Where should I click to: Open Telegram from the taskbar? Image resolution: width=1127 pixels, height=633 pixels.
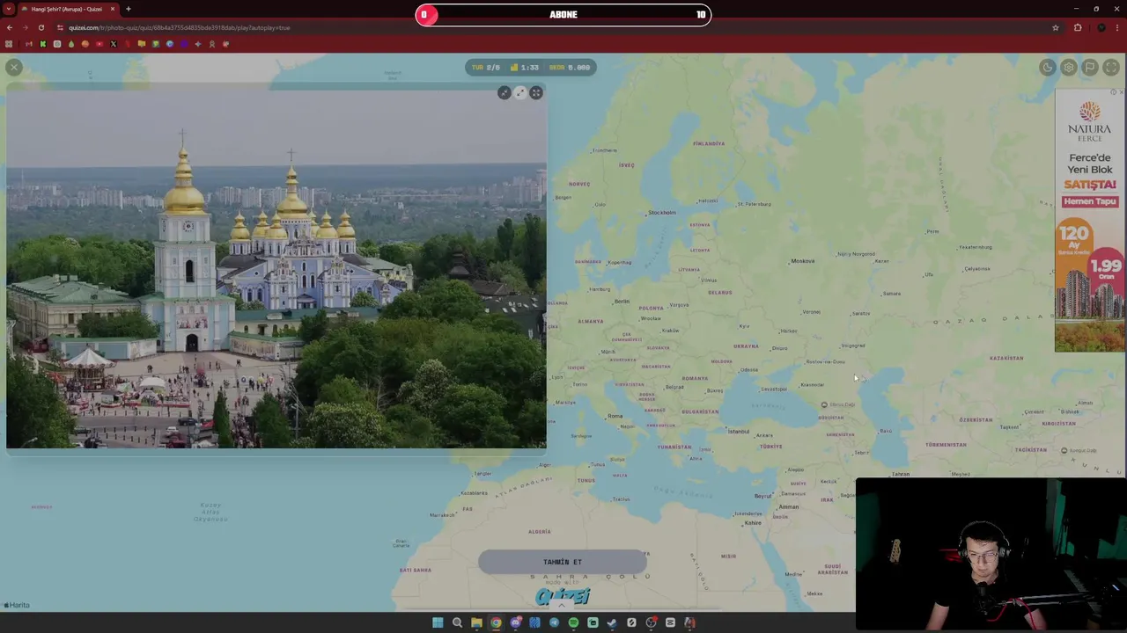(x=554, y=622)
